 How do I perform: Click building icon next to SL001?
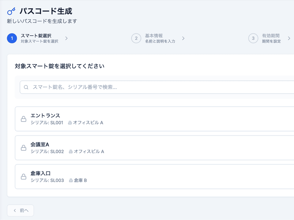pos(70,123)
